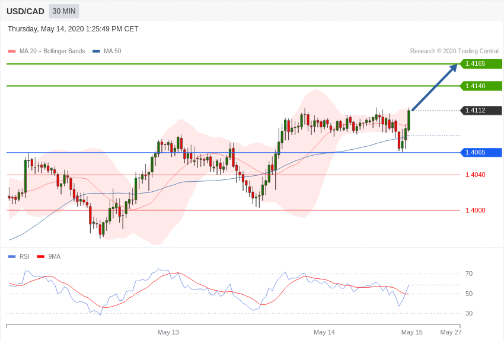Click the May 14 date axis label

pos(324,332)
